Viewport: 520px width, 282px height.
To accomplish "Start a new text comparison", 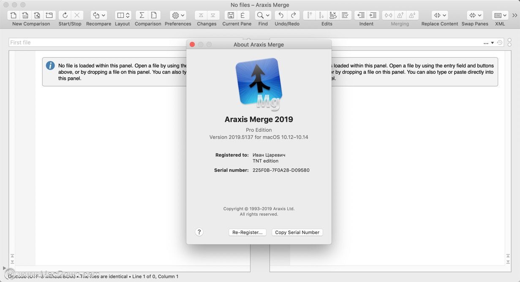I will click(x=14, y=15).
